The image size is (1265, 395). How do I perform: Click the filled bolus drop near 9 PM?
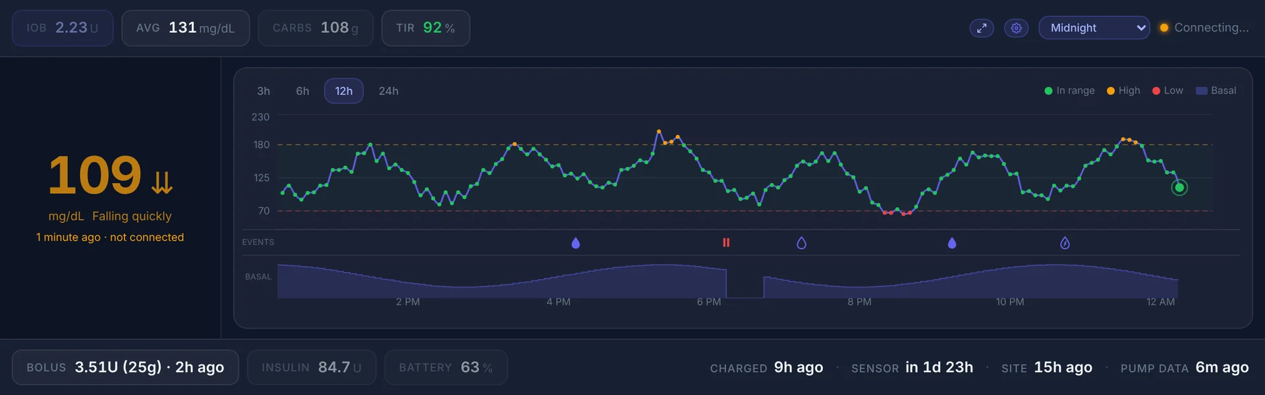point(952,243)
